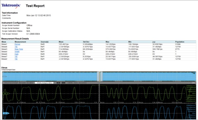This screenshot has height=120, width=198.
Task: Click the population value '2775'
Action: click(x=177, y=49)
